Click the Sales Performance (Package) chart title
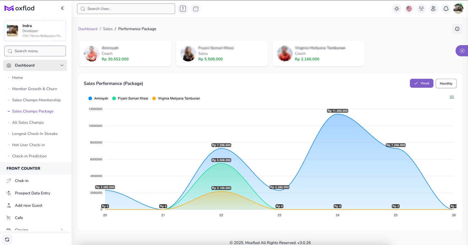 pyautogui.click(x=113, y=84)
